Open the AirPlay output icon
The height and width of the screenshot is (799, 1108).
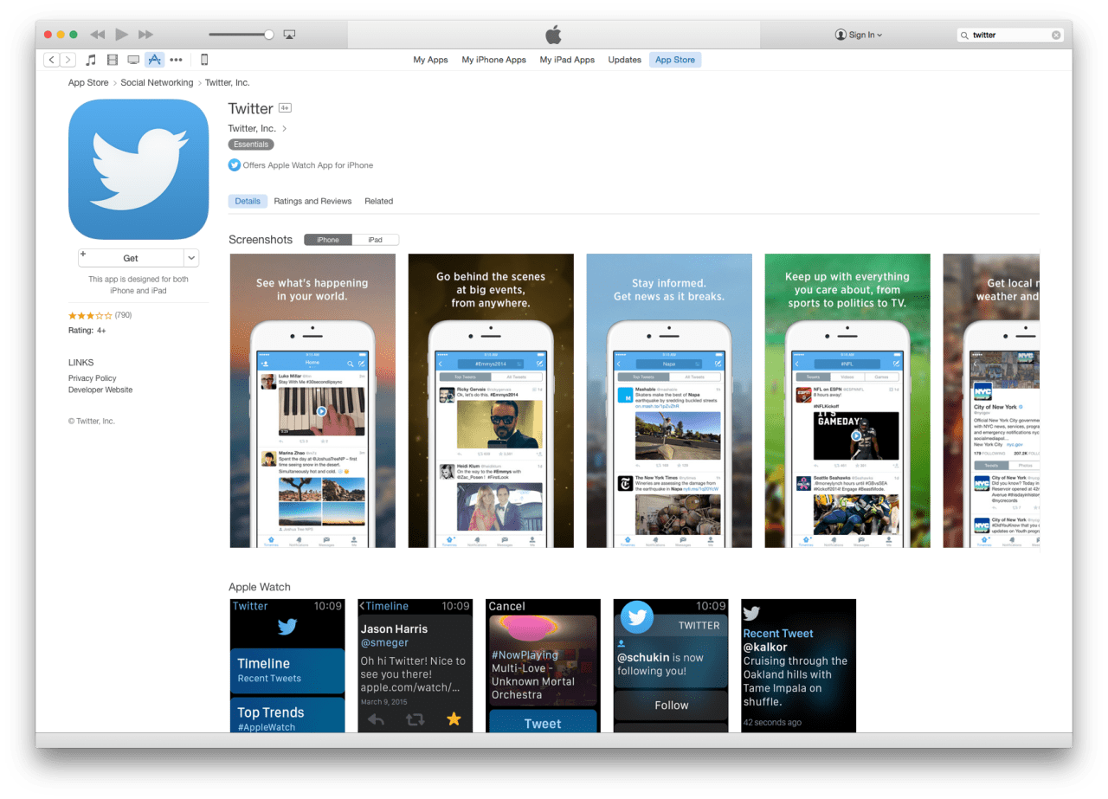pos(289,35)
